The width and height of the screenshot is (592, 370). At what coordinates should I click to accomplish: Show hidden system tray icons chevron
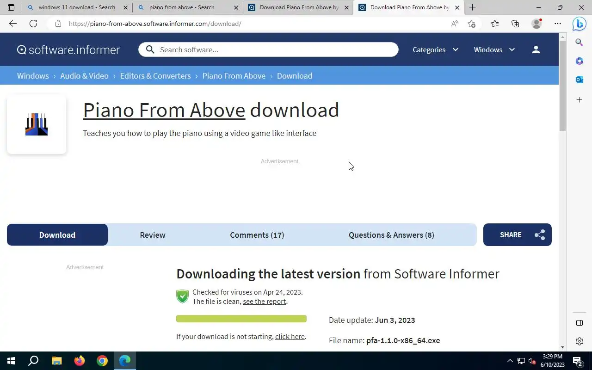[x=510, y=361]
